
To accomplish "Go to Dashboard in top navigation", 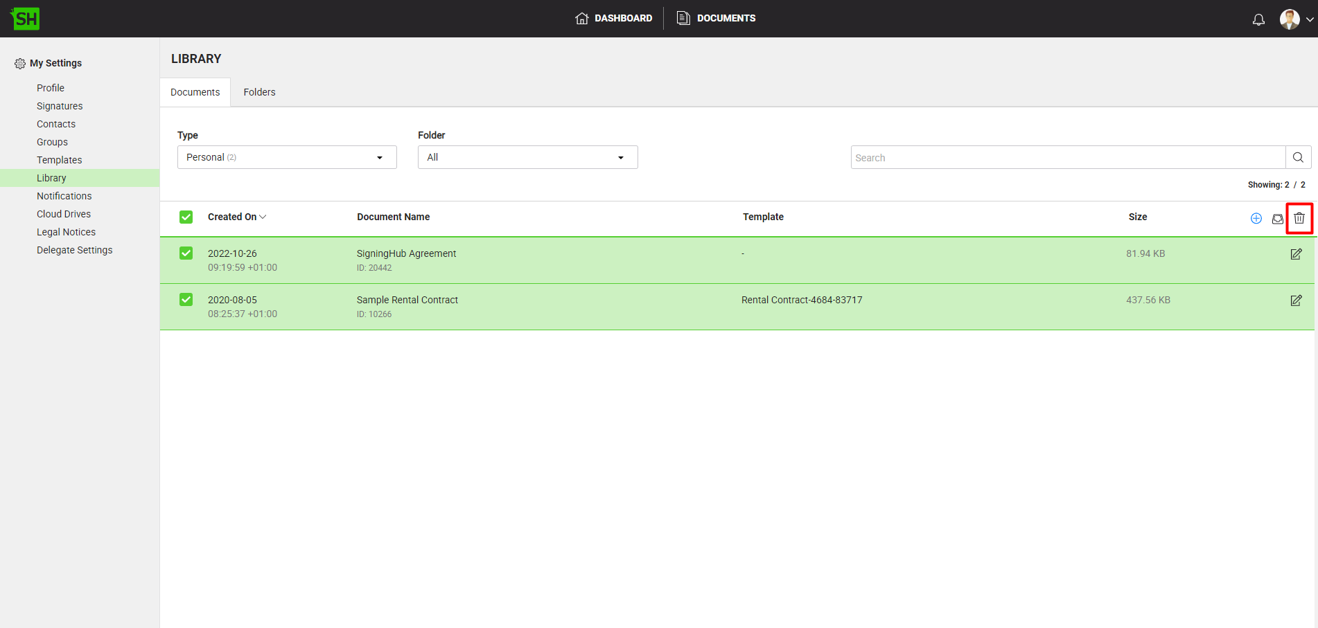I will [614, 18].
